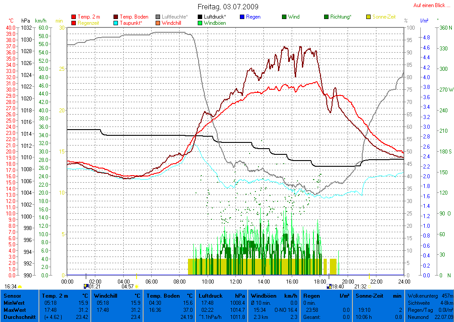Toggle the gray Luftfeuchte legend box
This screenshot has height=322, width=454.
tap(158, 17)
